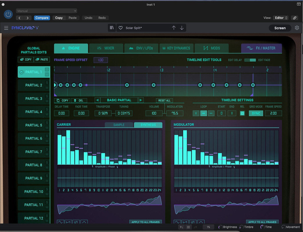This screenshot has width=303, height=232.
Task: Open the Key Dynamics tab
Action: point(176,48)
